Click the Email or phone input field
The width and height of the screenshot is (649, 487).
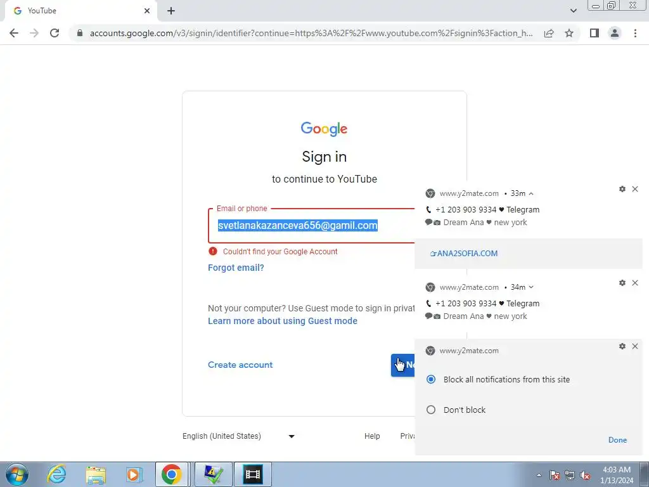coord(312,226)
